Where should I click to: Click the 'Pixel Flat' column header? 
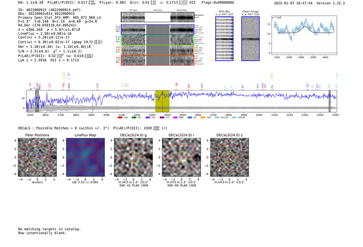[158, 10]
